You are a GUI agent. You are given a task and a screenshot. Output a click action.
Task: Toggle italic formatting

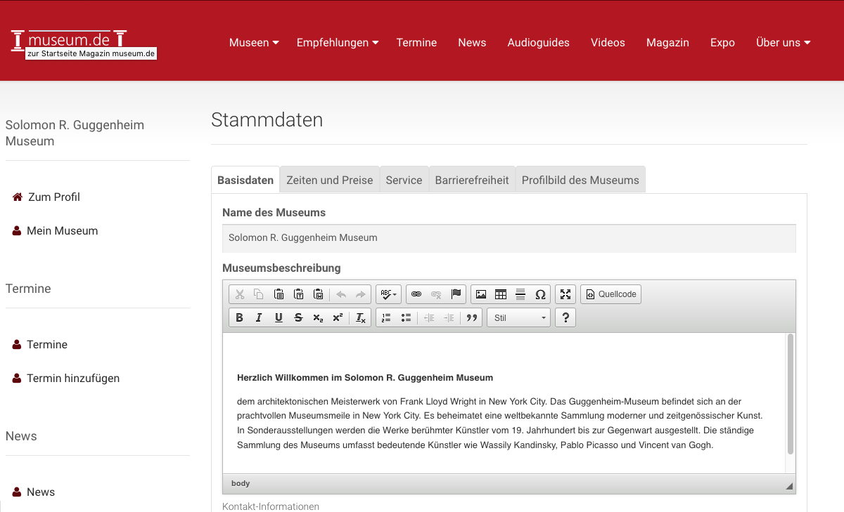[x=259, y=318]
